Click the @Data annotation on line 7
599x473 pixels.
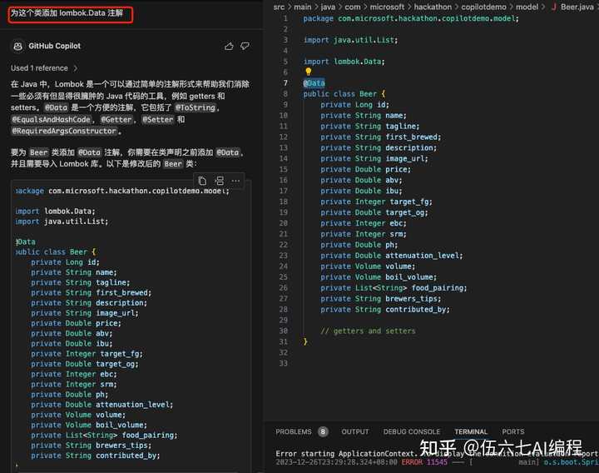314,83
